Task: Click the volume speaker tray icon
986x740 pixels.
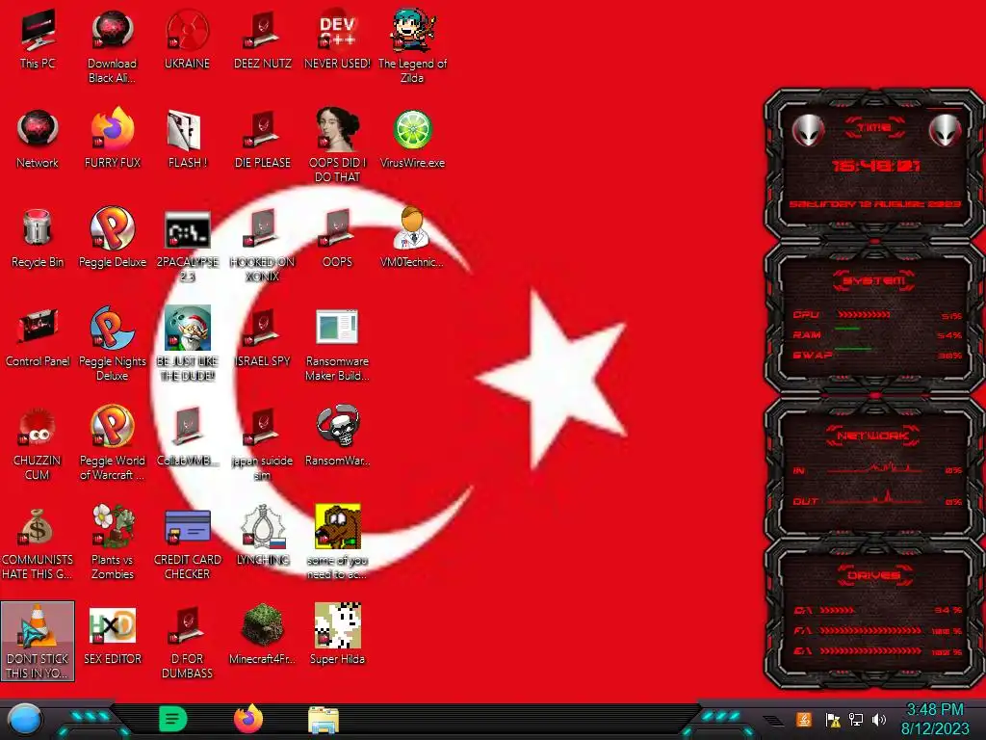Action: 879,719
